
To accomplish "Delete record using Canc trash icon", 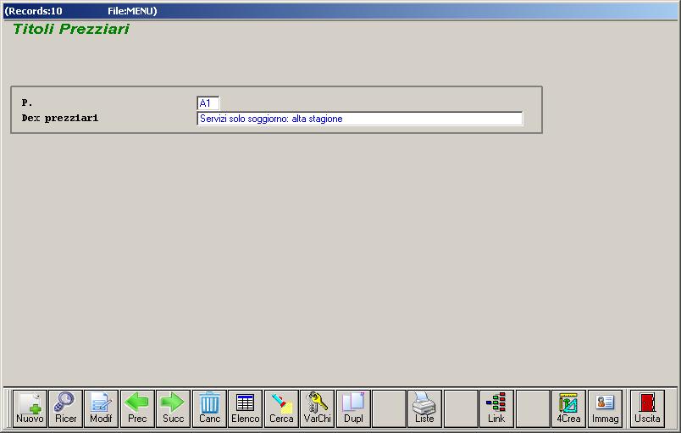I will (209, 408).
